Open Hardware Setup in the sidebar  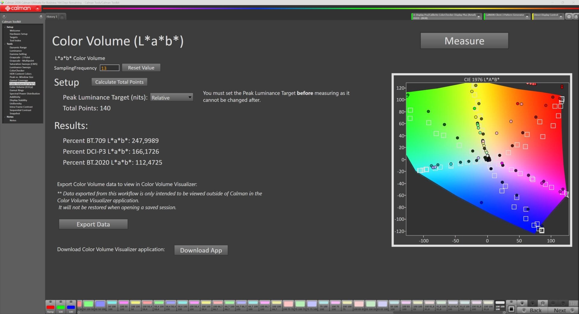[18, 34]
